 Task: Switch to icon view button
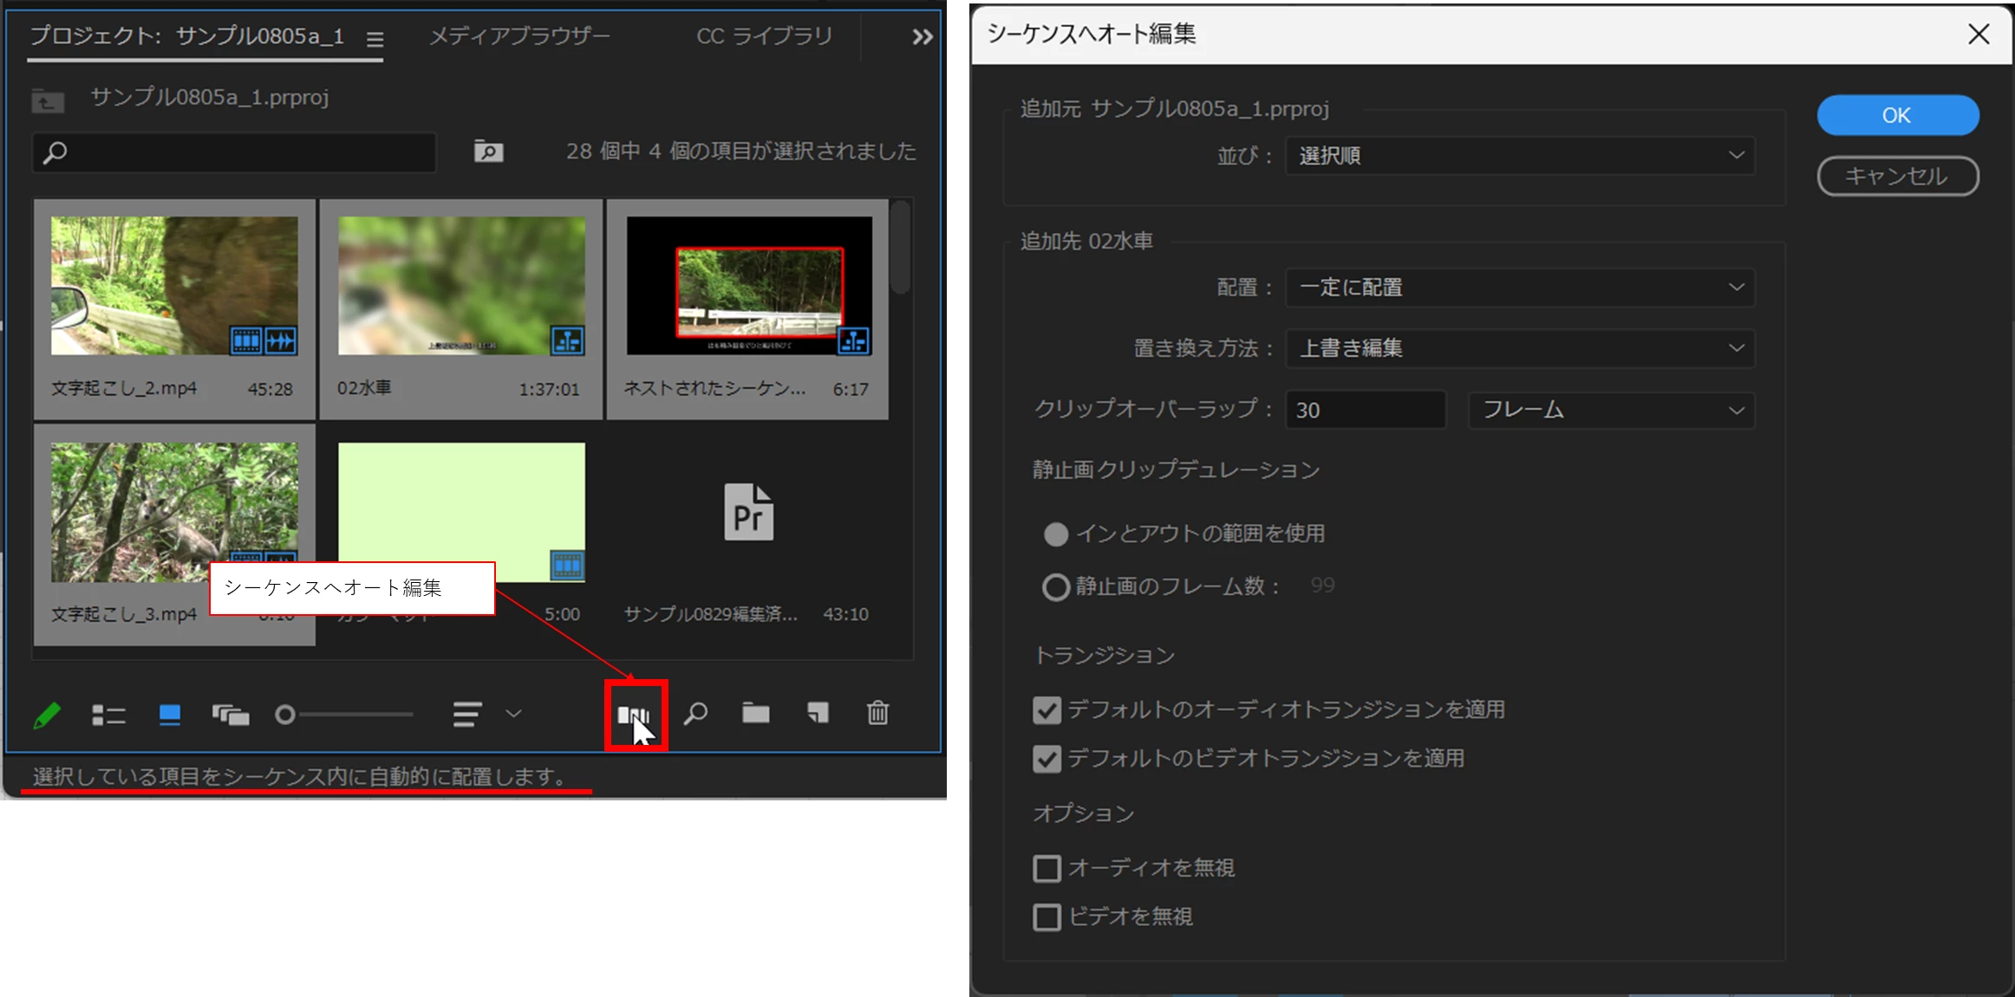point(170,715)
